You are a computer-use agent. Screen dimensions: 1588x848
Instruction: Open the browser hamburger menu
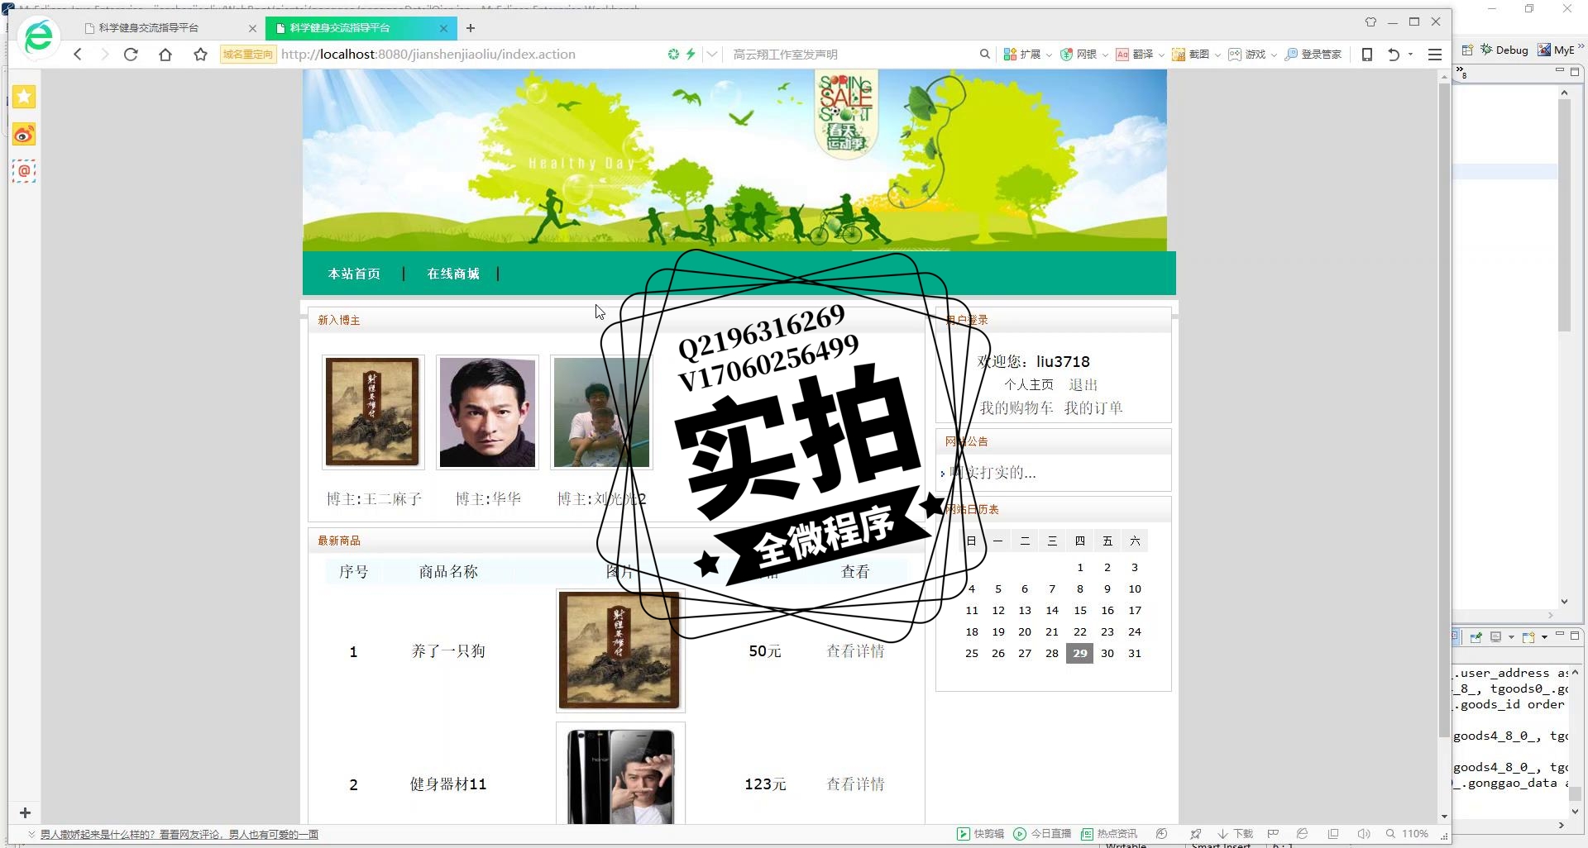(1435, 55)
